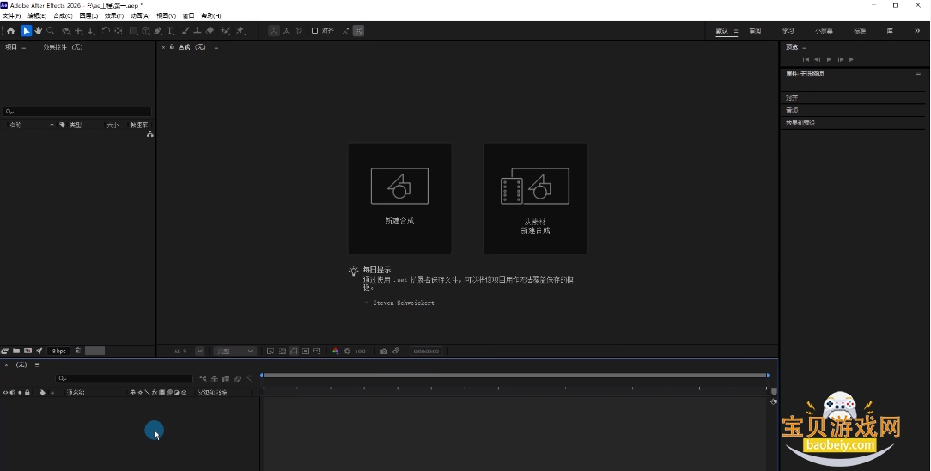Select the Type text tool

pyautogui.click(x=170, y=31)
